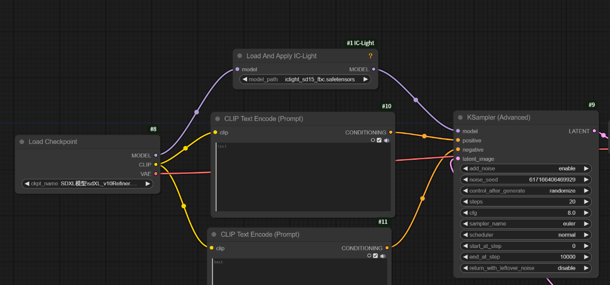Uncheck the checkbox in CLIP Text Encode #10

[x=379, y=141]
